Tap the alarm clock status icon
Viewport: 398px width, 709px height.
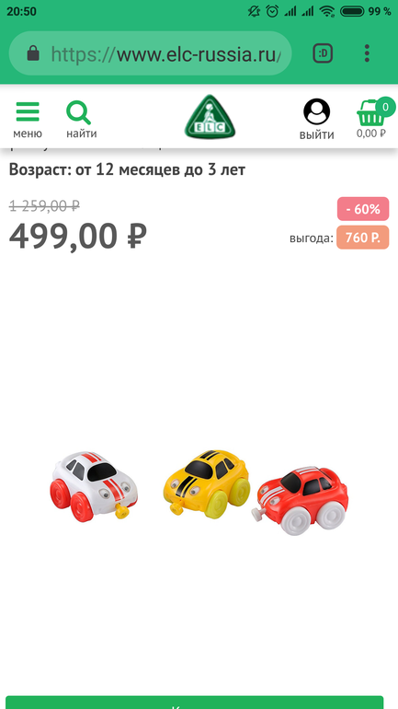click(272, 11)
